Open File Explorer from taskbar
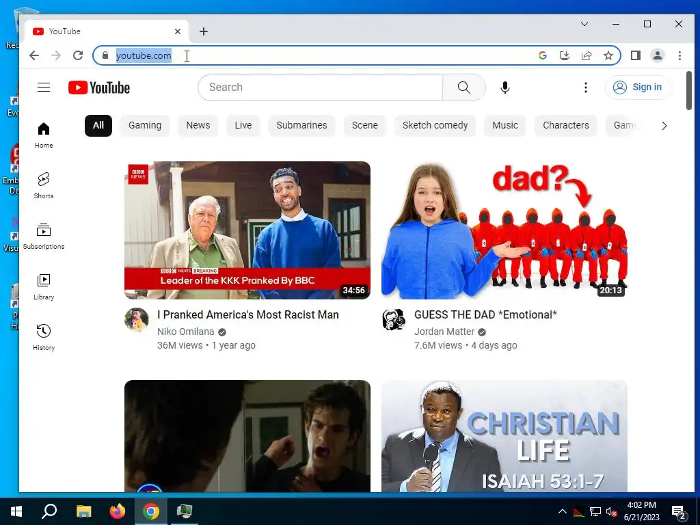This screenshot has height=525, width=700. 83,511
